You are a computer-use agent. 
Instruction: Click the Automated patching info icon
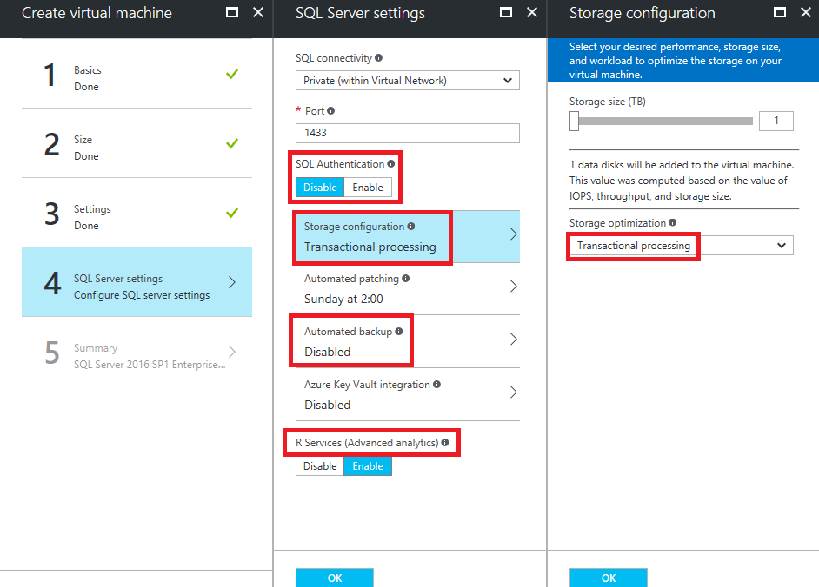[x=406, y=279]
